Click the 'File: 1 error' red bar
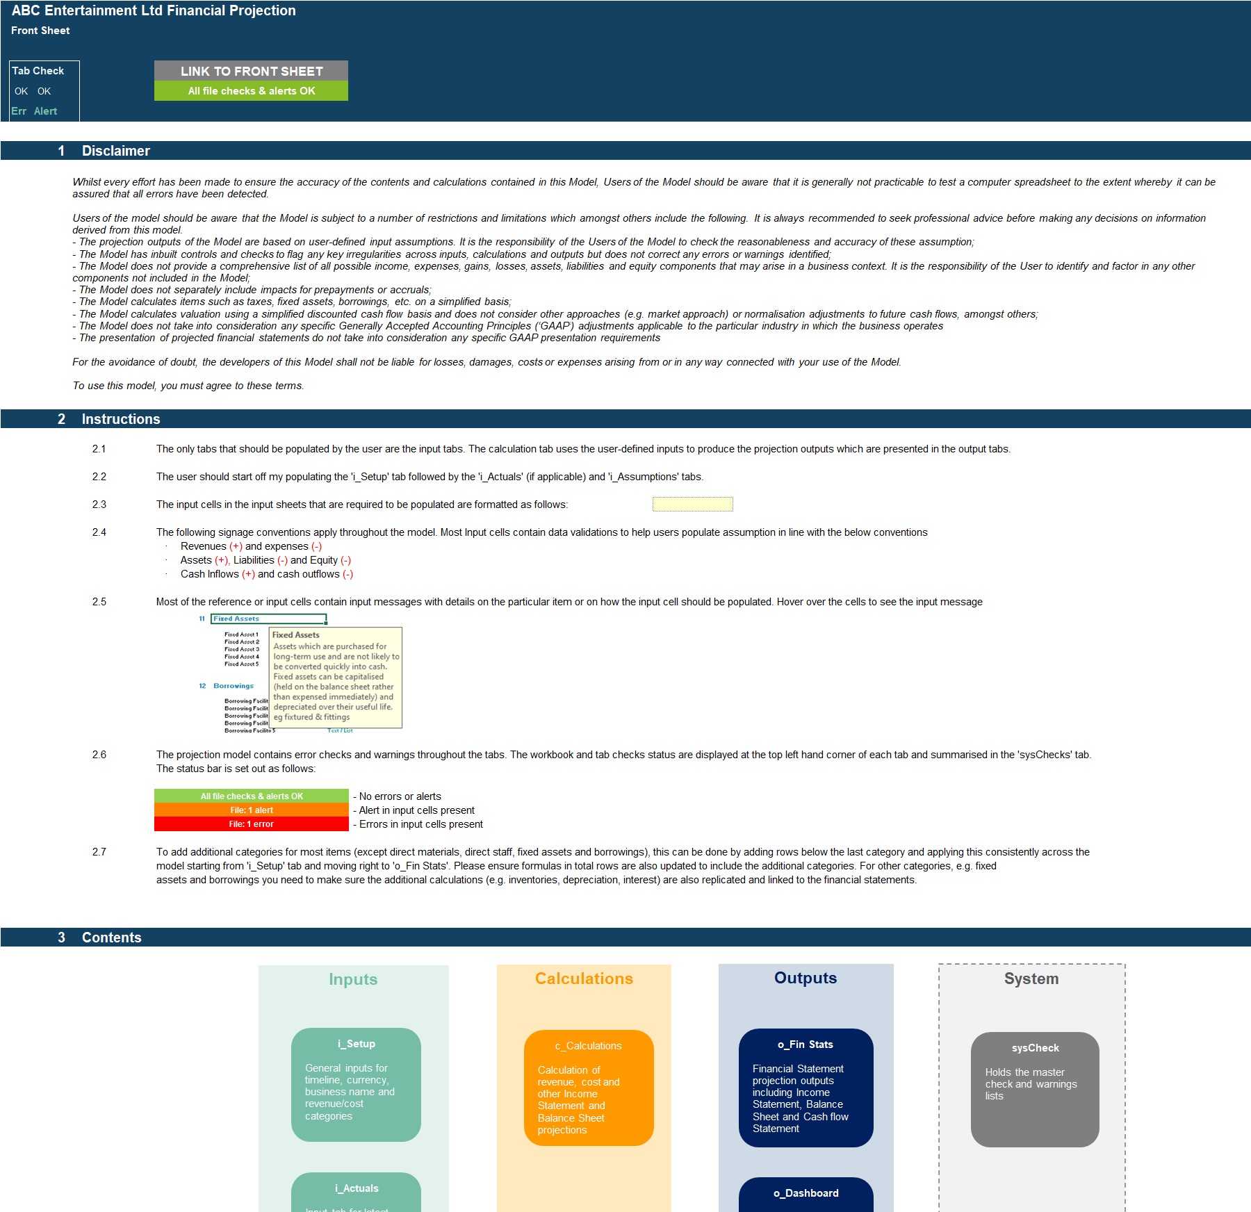 click(x=251, y=824)
